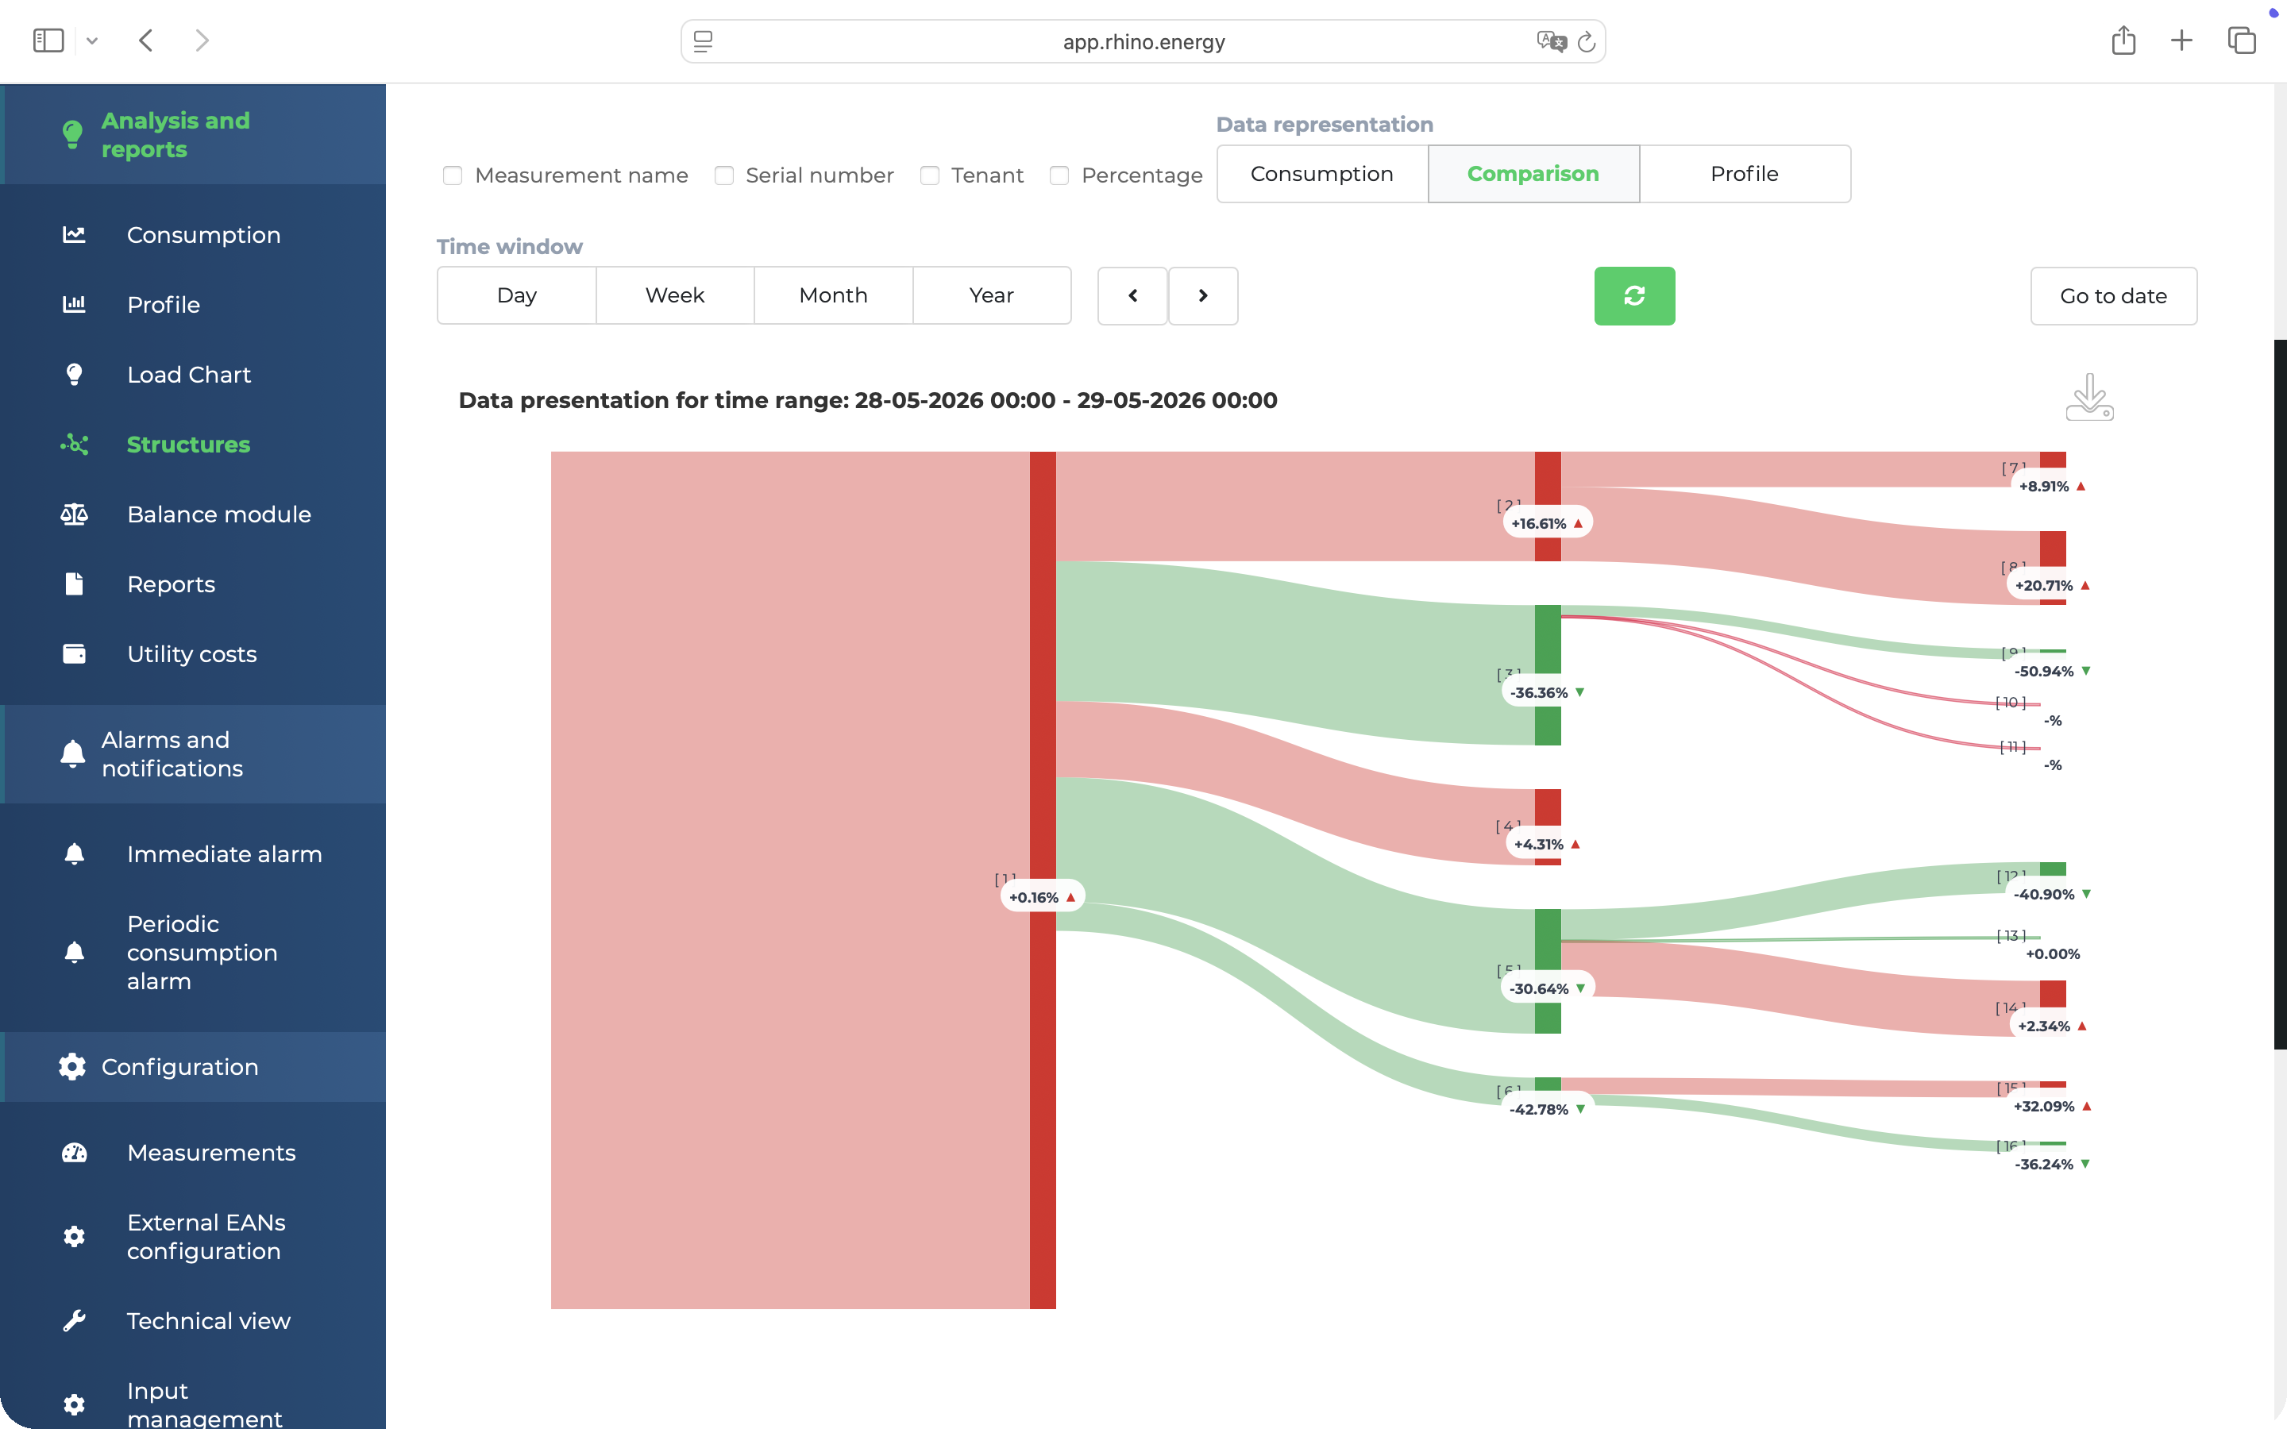The width and height of the screenshot is (2287, 1429).
Task: Click the +0.16% label on node [1]
Action: [1043, 897]
